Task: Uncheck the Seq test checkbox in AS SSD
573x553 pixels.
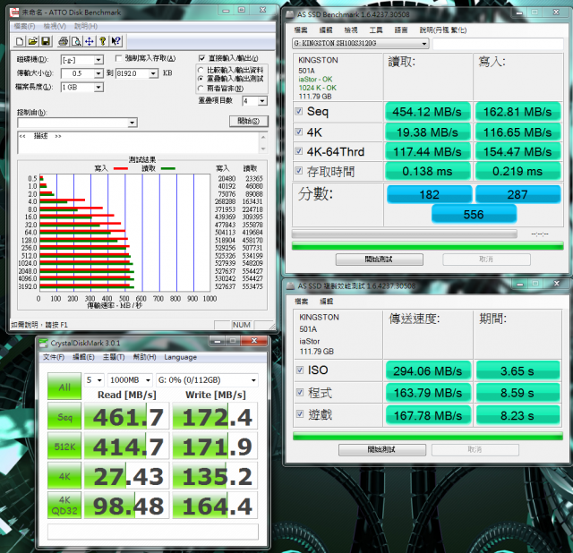Action: (x=299, y=111)
